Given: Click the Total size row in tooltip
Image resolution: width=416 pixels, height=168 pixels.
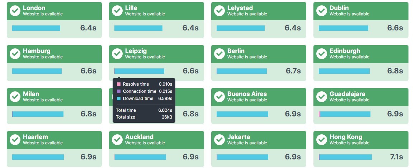Looking at the screenshot, I should pyautogui.click(x=144, y=117).
